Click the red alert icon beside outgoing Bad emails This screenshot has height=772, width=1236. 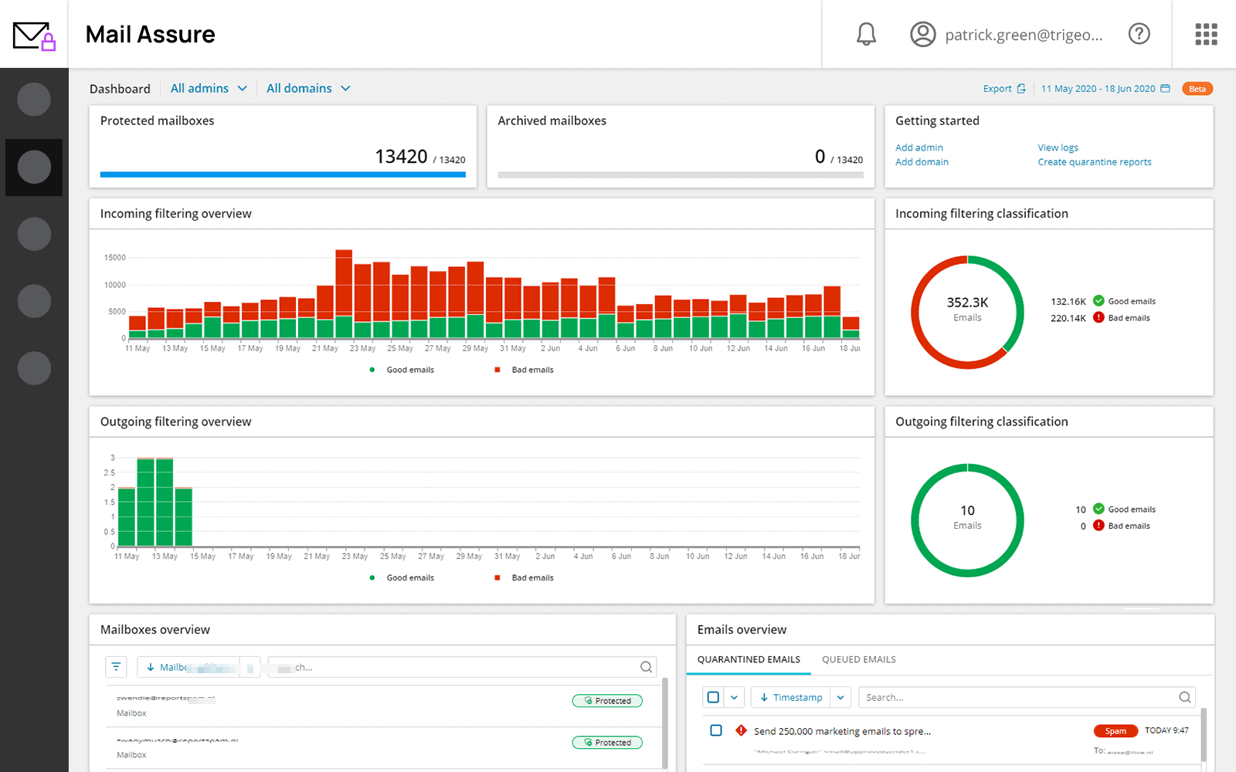pos(1098,526)
